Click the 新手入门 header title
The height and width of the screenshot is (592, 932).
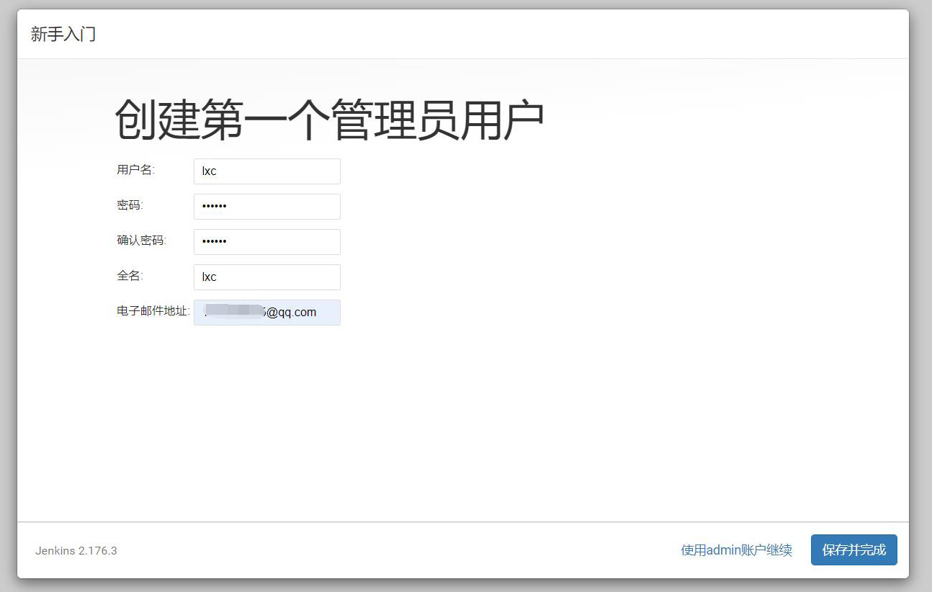(63, 34)
